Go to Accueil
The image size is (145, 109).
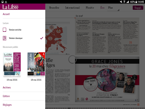tap(6, 14)
